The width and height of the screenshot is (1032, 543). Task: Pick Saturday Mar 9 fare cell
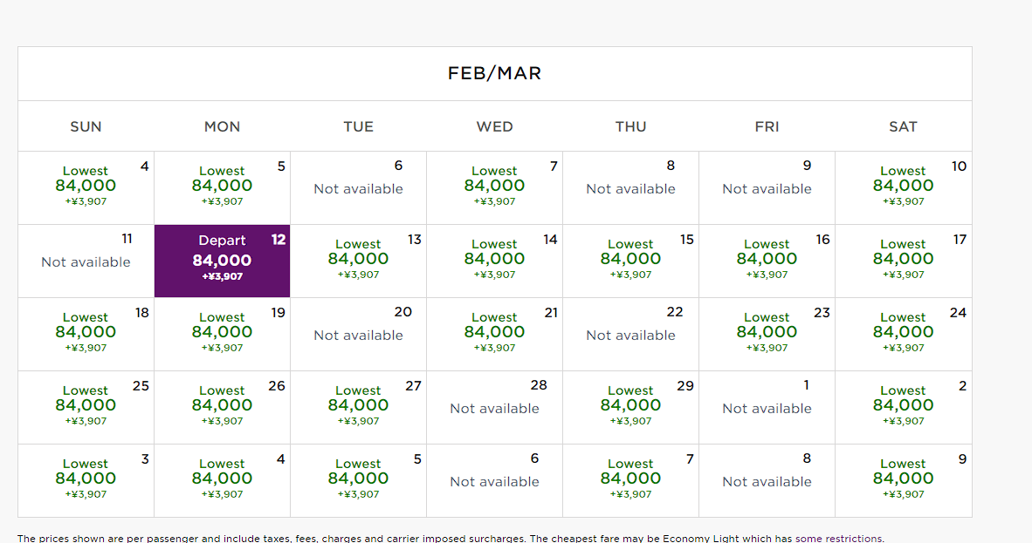(x=904, y=480)
